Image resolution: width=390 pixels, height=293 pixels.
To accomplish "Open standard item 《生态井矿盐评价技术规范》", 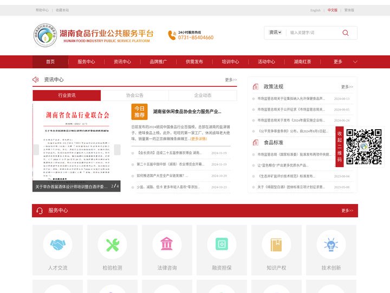I will tap(287, 176).
